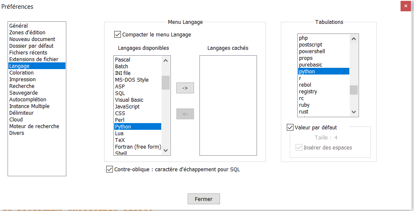Click inside the empty Langages cachés list

(228, 105)
